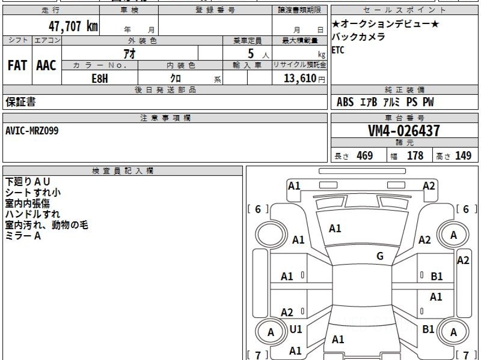Click PW in the equipment row
This screenshot has width=481, height=360.
(x=428, y=102)
